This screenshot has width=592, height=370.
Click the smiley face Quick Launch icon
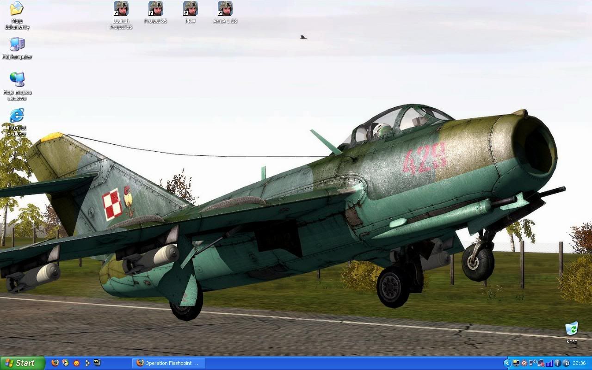point(76,363)
